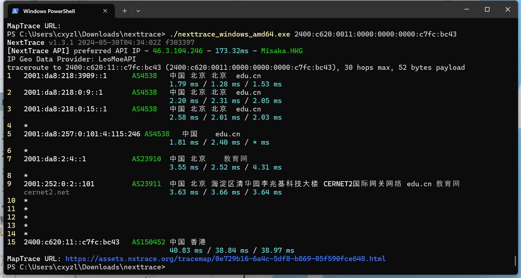Click the nexttrace_windows_amd64.exe command text
This screenshot has width=521, height=278.
[x=230, y=34]
